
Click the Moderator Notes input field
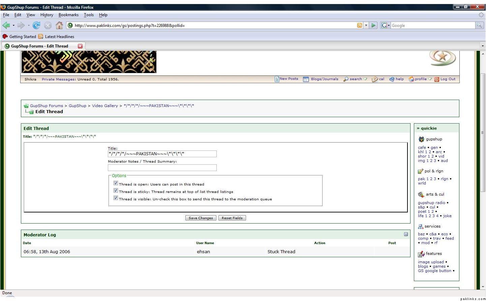point(162,168)
